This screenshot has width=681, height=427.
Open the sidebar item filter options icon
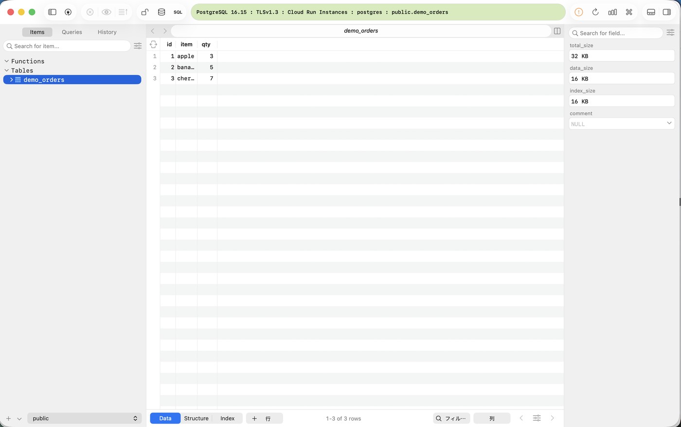point(138,46)
